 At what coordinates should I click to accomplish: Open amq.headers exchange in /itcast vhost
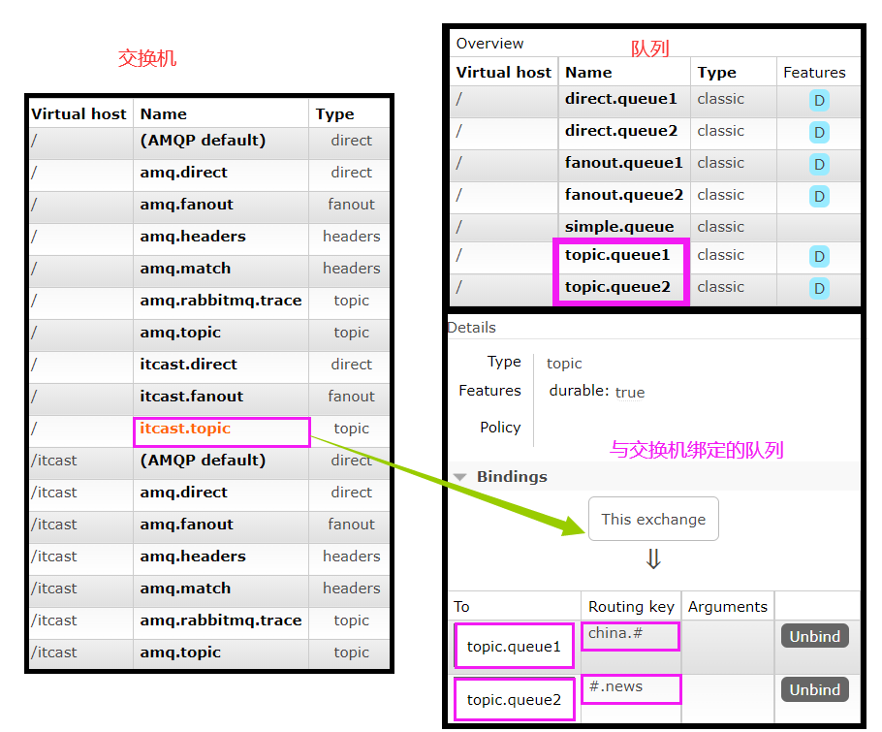pos(193,557)
